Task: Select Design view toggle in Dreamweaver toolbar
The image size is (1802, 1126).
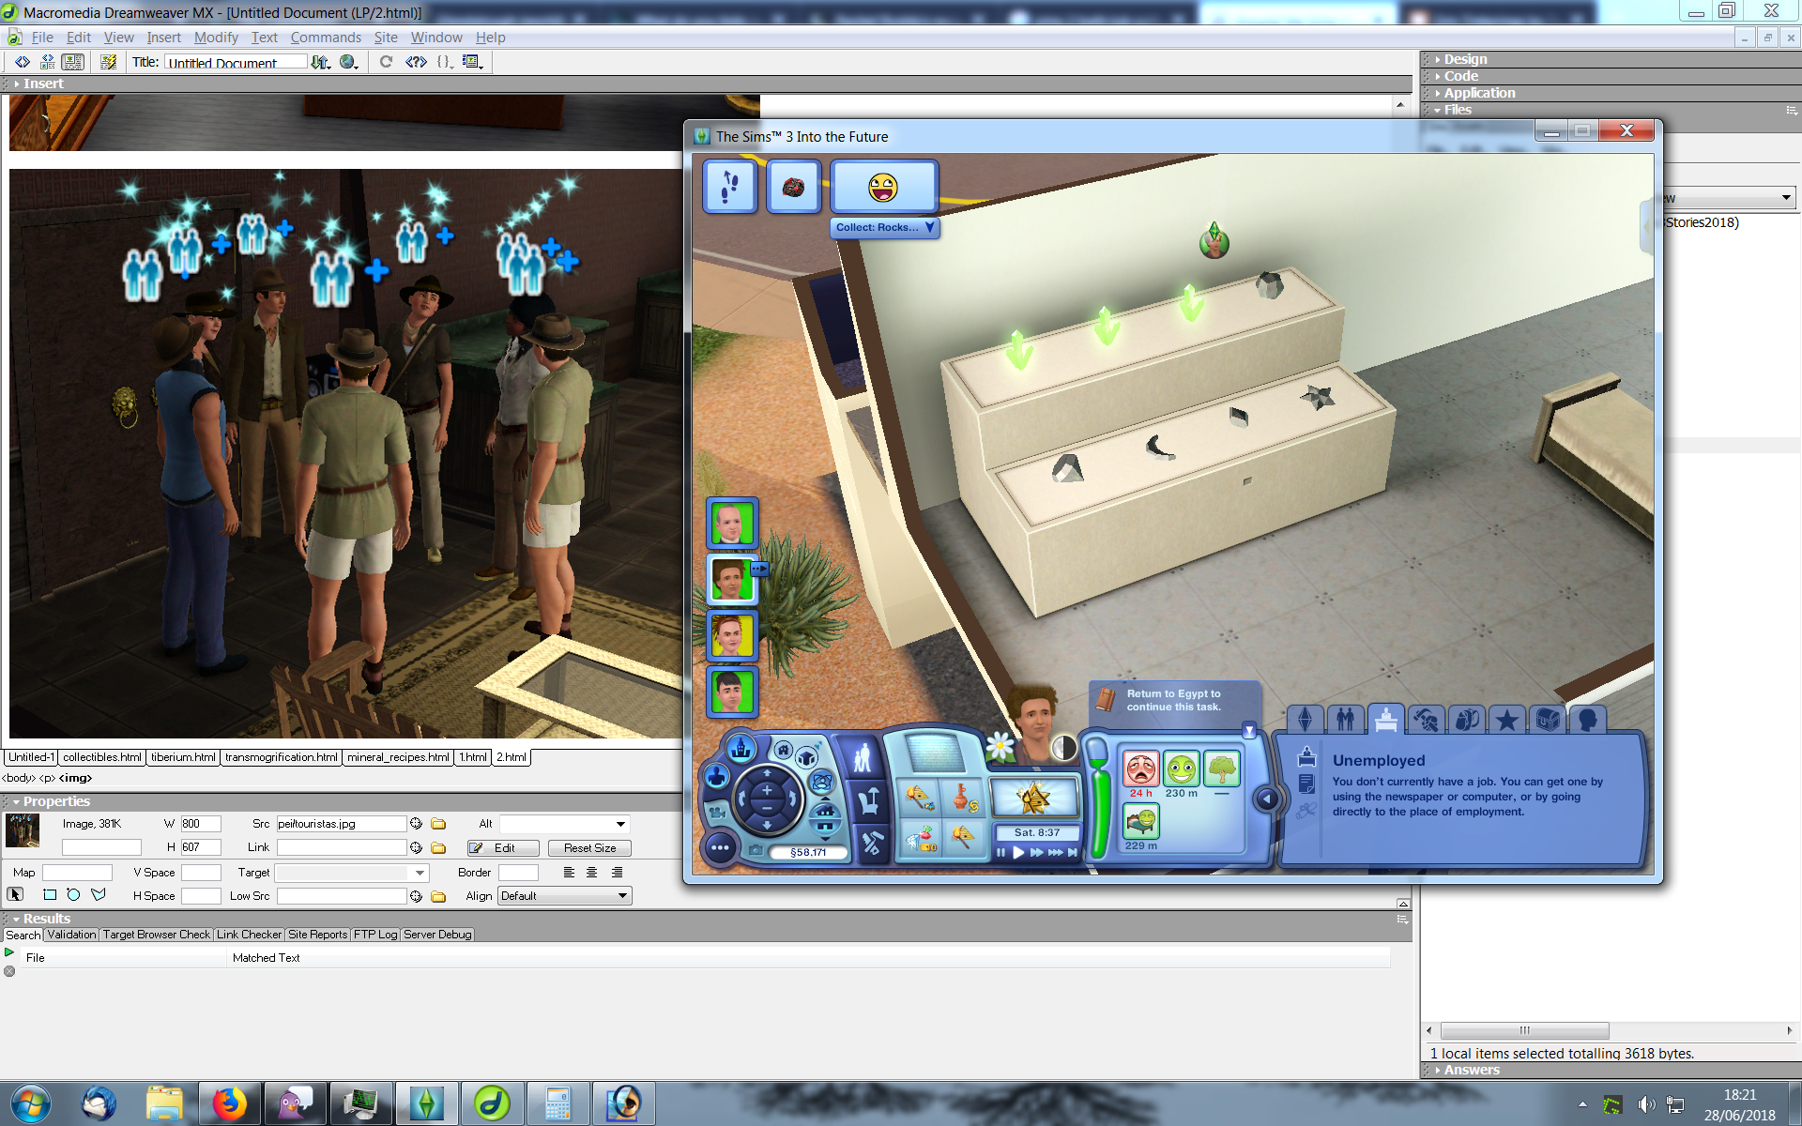Action: click(x=72, y=62)
